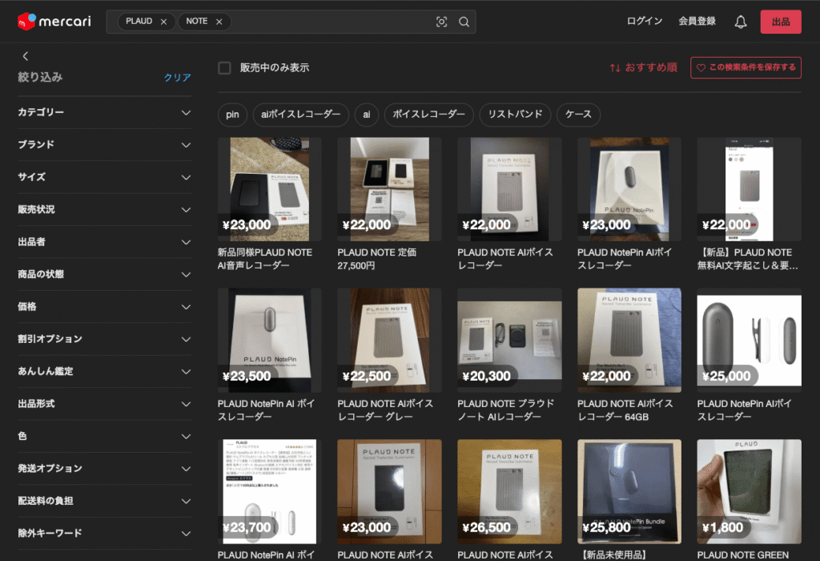Expand the ブランド filter section
The width and height of the screenshot is (820, 561).
[x=105, y=145]
